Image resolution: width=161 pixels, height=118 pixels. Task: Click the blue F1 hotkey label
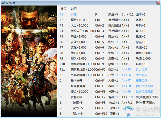click(x=61, y=14)
